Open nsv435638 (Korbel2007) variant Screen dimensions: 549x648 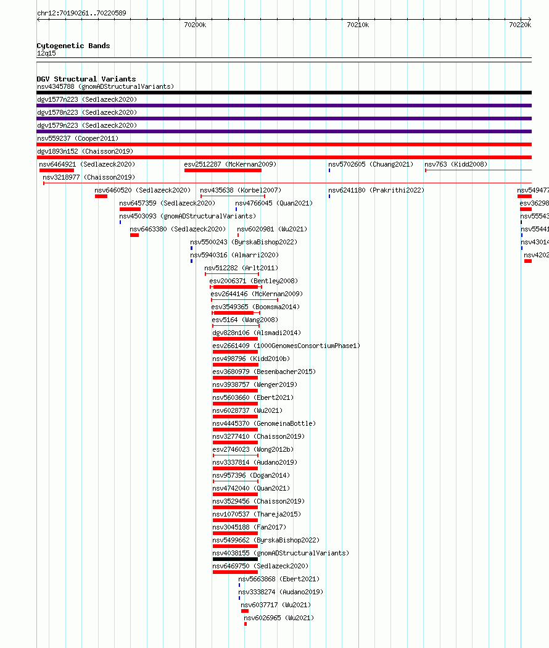241,191
